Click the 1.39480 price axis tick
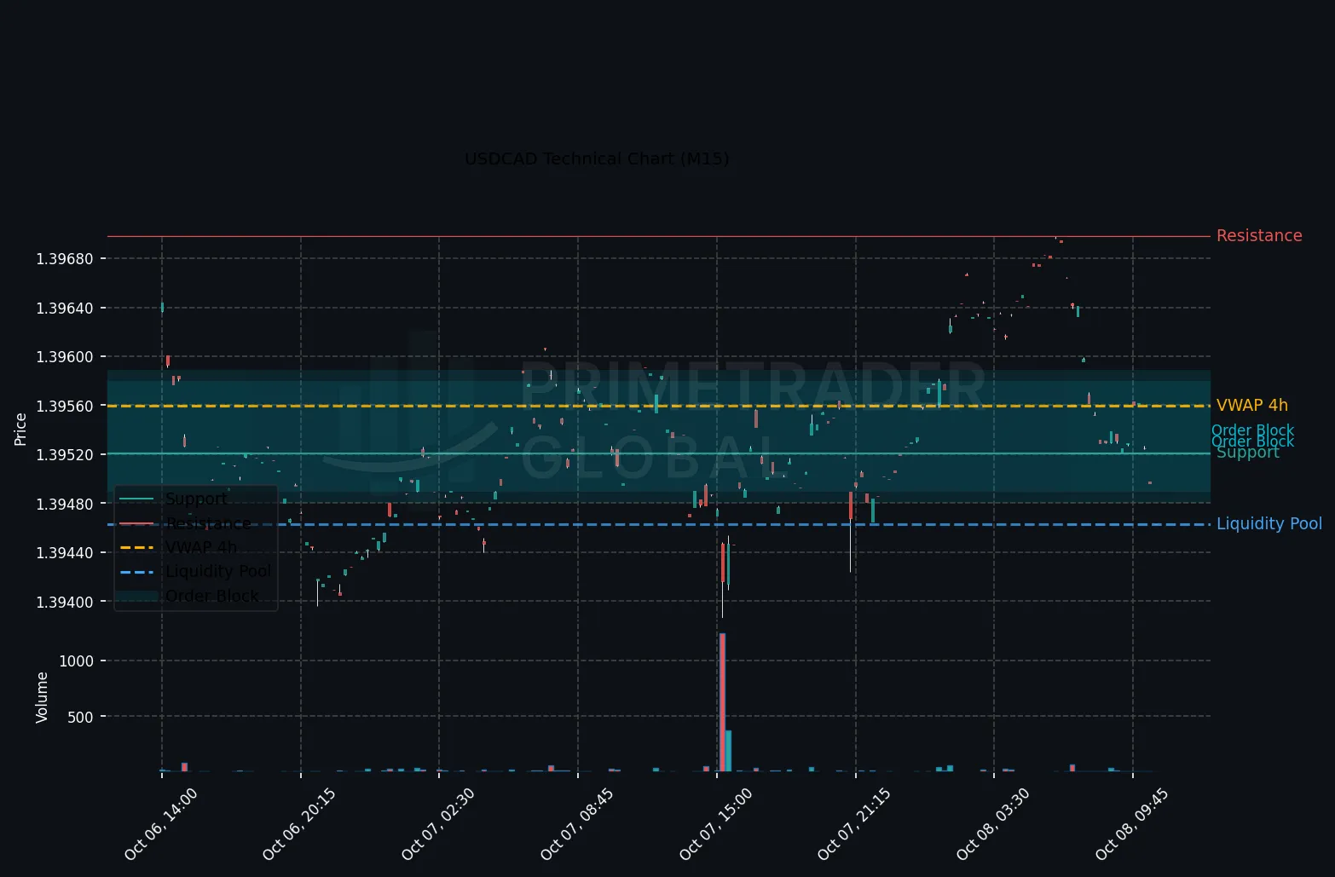 [65, 505]
